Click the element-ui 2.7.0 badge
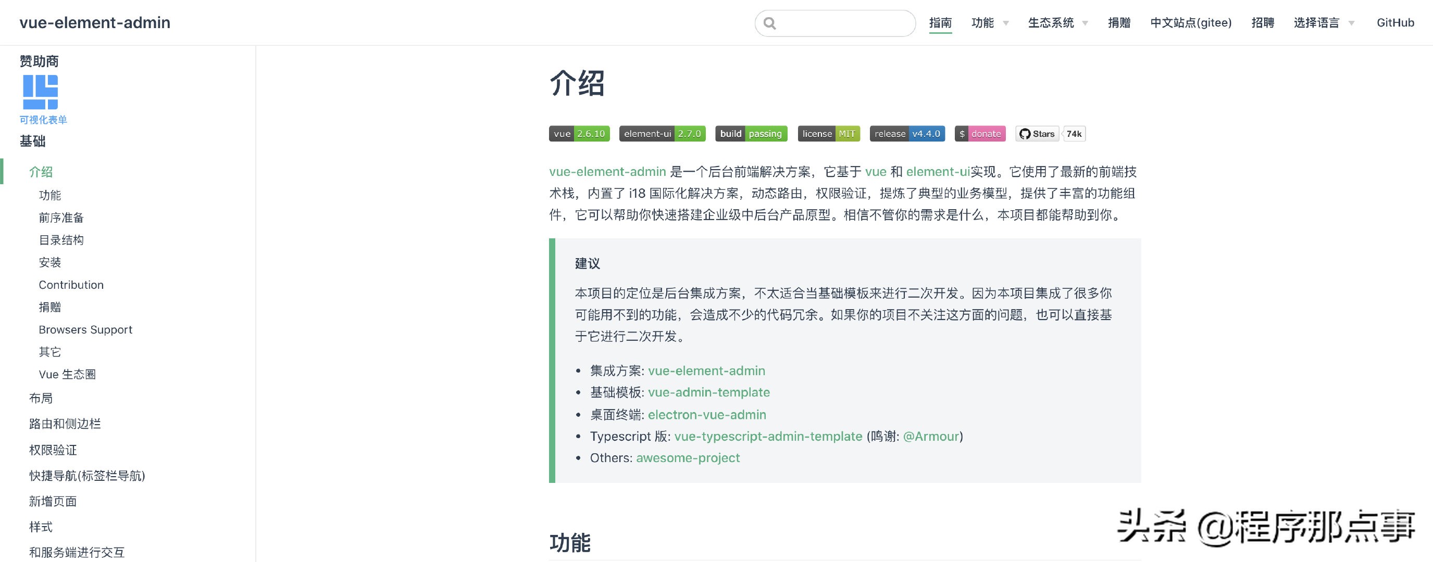Image resolution: width=1433 pixels, height=562 pixels. click(662, 133)
